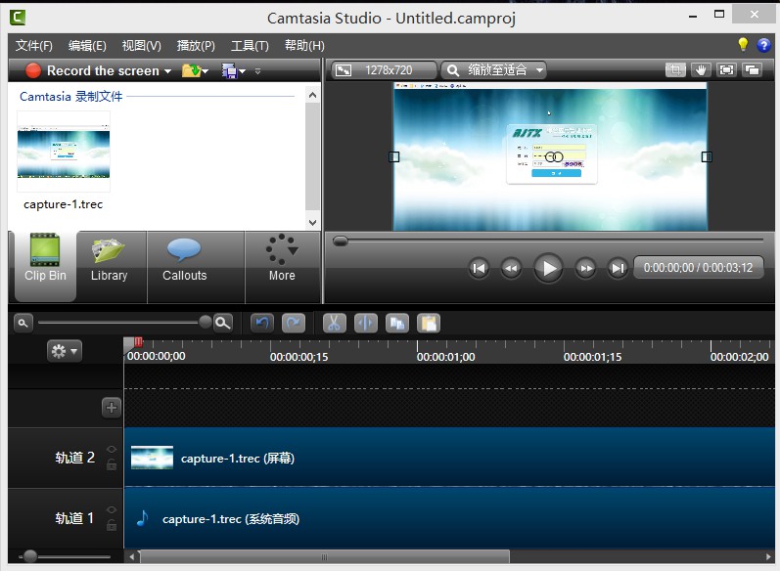780x571 pixels.
Task: Select the 轨道 2 track label
Action: pyautogui.click(x=74, y=458)
